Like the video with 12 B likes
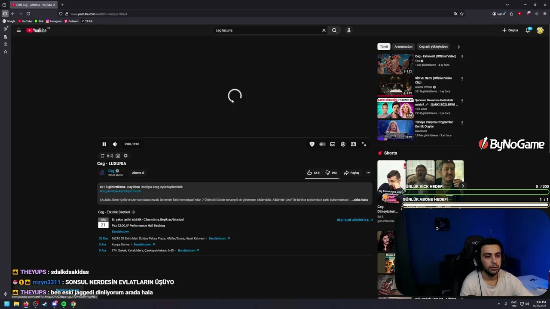 pyautogui.click(x=313, y=173)
